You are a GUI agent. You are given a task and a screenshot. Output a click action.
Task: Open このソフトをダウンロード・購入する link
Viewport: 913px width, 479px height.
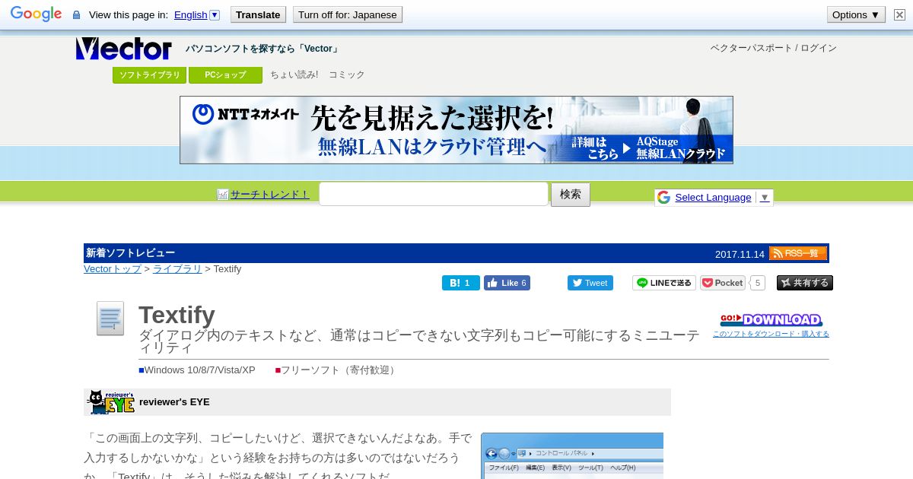pyautogui.click(x=771, y=334)
